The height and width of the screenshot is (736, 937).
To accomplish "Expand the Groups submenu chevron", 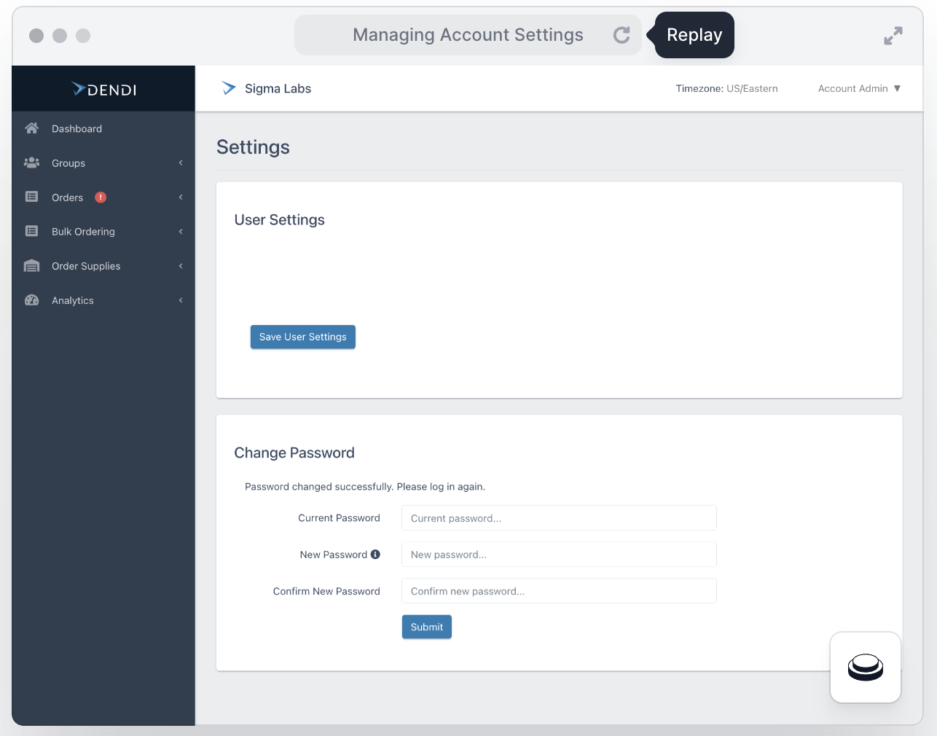I will pos(181,163).
